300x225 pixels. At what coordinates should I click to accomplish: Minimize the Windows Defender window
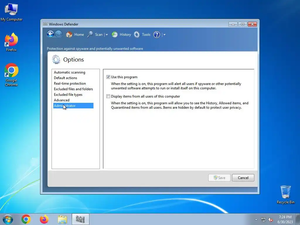(233, 24)
